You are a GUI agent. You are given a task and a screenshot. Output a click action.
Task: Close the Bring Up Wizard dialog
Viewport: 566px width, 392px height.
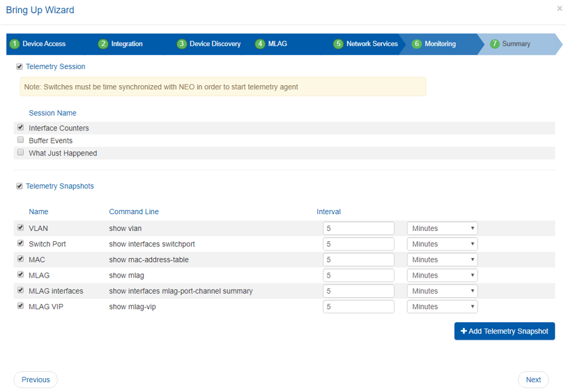[x=560, y=9]
